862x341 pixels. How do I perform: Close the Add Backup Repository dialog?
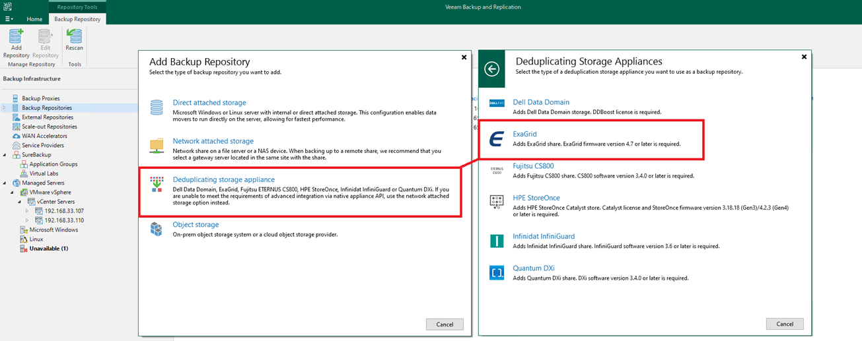464,57
